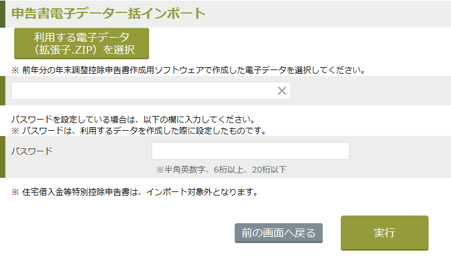
Task: Click the パスワードを設定している場合は instruction text
Action: coord(133,119)
